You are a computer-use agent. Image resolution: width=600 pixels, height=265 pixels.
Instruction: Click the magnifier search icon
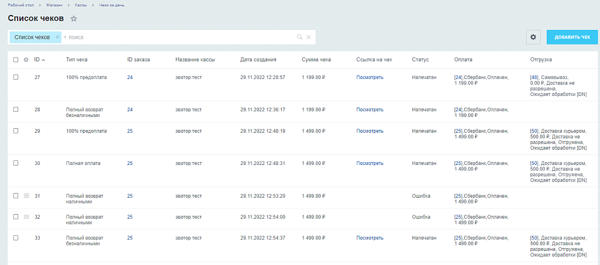(299, 37)
